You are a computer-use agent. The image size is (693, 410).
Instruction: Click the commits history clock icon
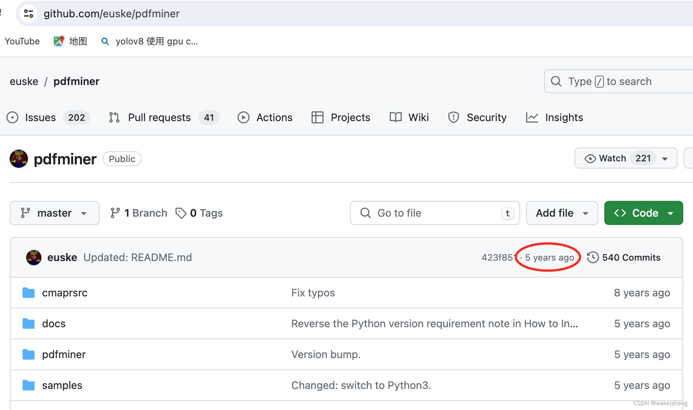point(593,257)
